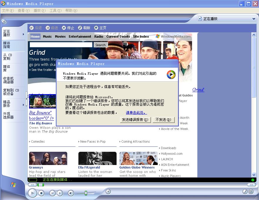This screenshot has width=259, height=200.
Task: Click the Forward (前进) navigation icon
Action: point(48,28)
